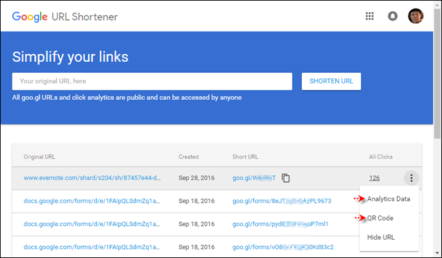Click the Original URL column header

coord(39,157)
